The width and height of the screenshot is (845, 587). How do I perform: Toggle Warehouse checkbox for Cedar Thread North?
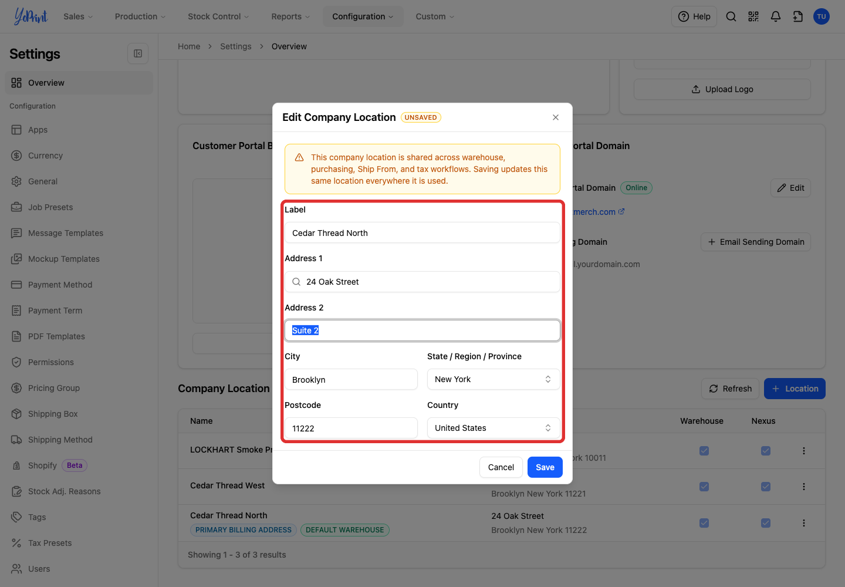[704, 523]
